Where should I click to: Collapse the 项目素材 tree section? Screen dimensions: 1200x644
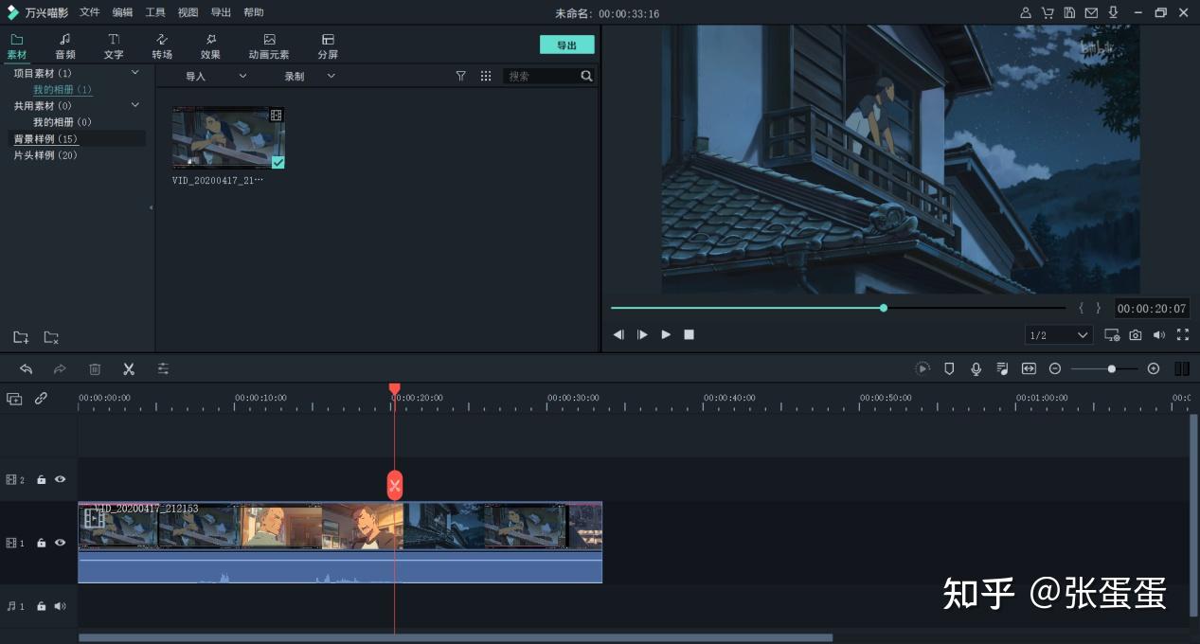(134, 73)
